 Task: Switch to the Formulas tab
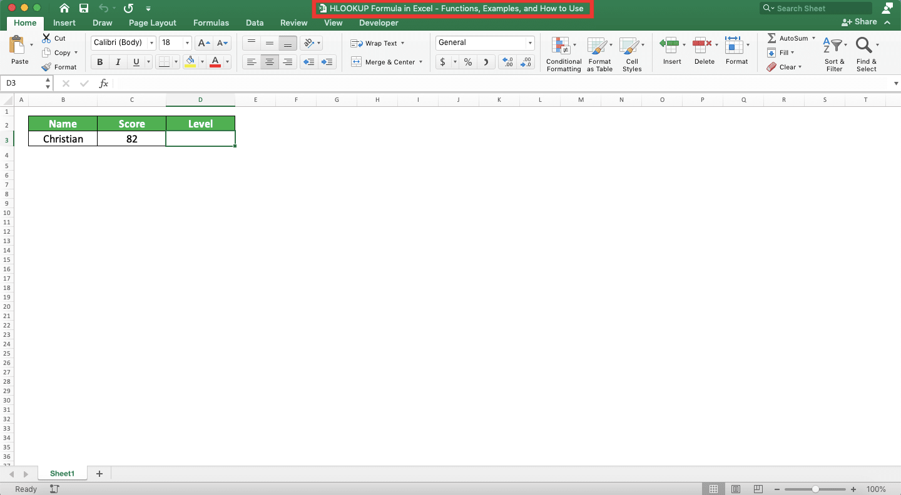(211, 22)
